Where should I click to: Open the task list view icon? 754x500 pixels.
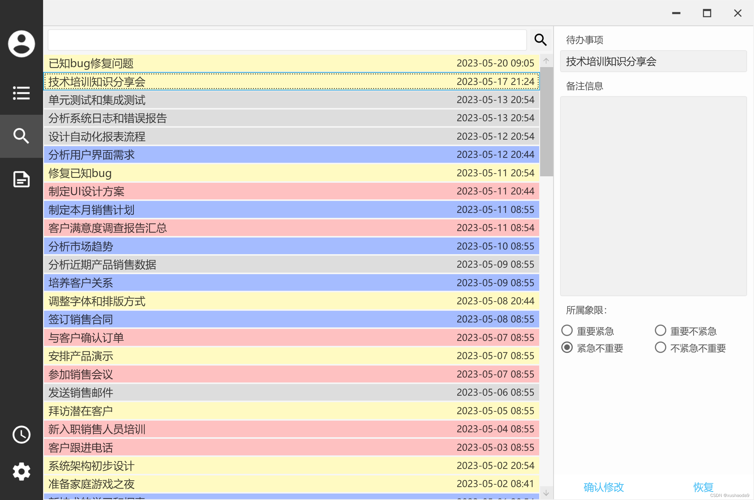[x=21, y=93]
